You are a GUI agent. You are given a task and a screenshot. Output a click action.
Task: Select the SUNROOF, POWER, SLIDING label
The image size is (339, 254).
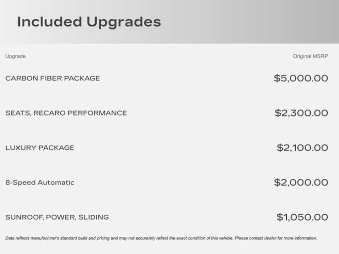pos(57,217)
